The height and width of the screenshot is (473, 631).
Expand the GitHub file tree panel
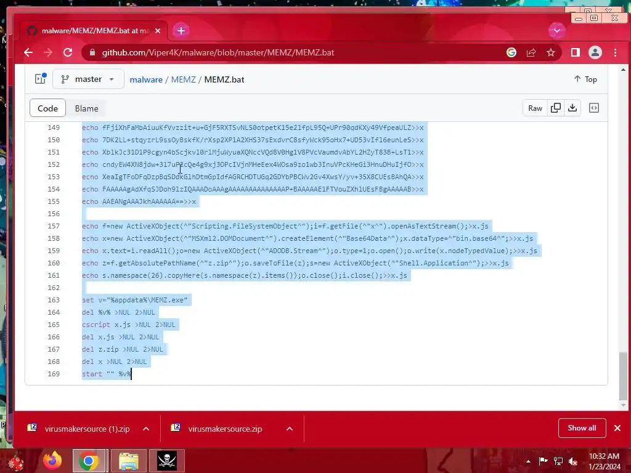tap(40, 79)
